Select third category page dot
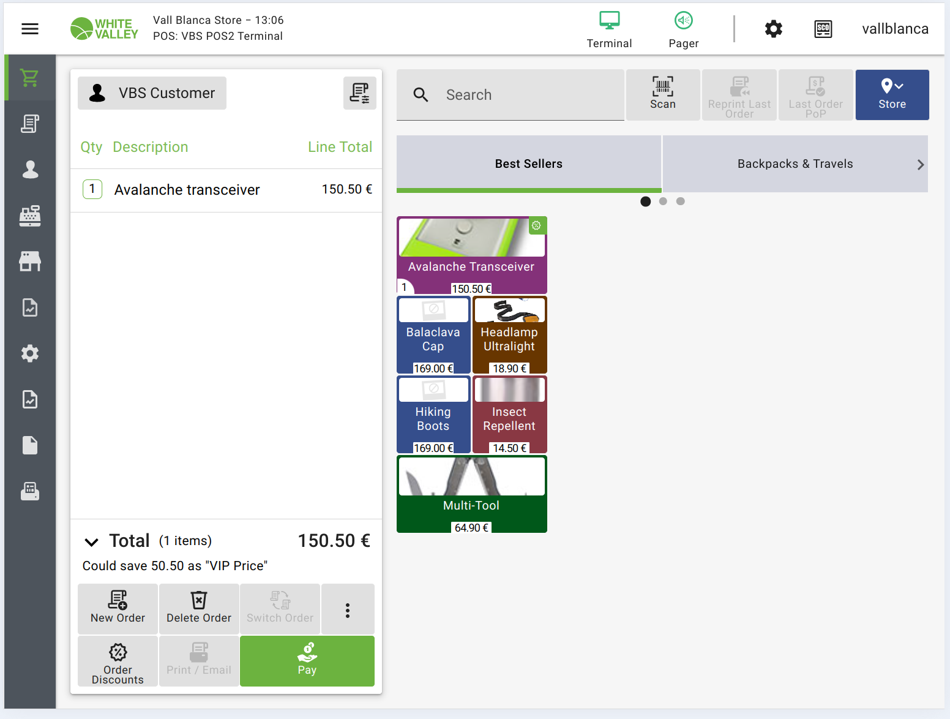This screenshot has height=719, width=950. pyautogui.click(x=681, y=201)
